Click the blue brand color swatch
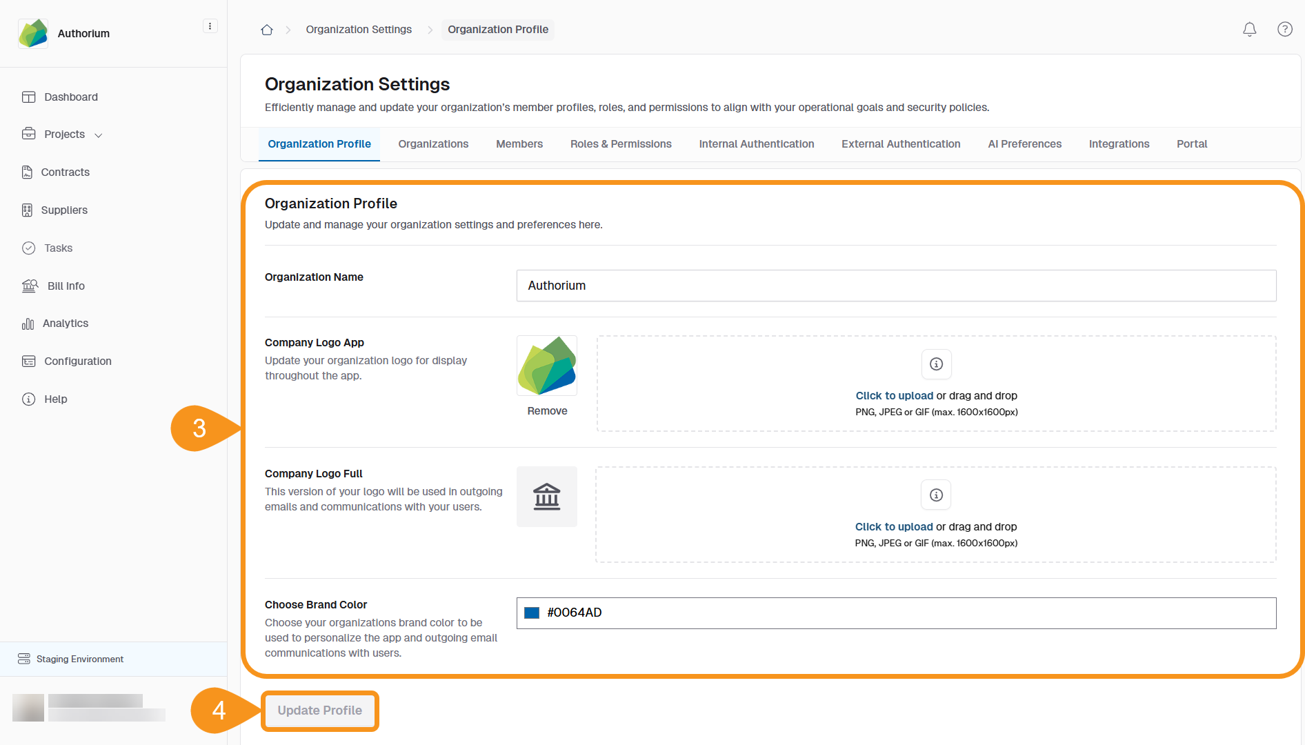Screen dimensions: 1305x745 pyautogui.click(x=532, y=613)
